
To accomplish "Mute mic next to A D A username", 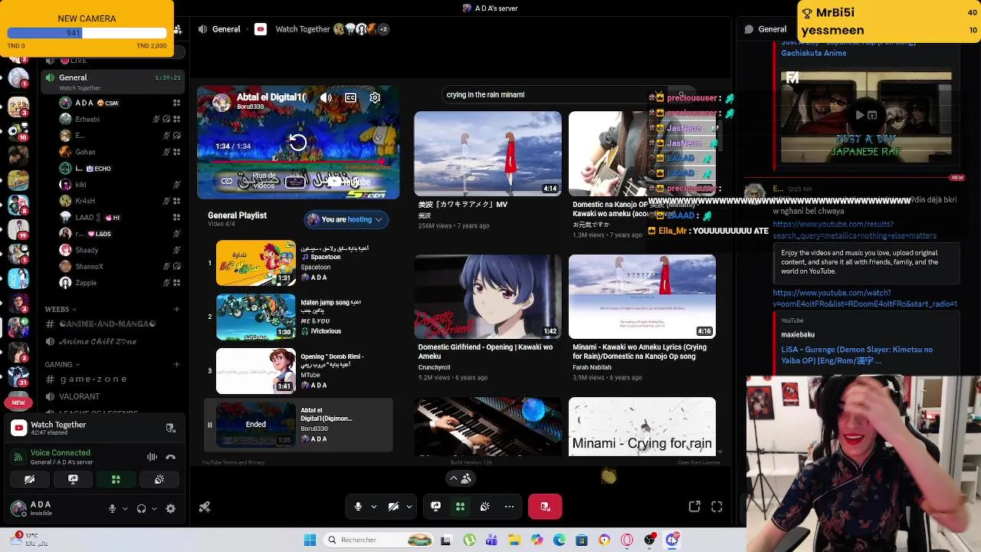I will pos(112,508).
